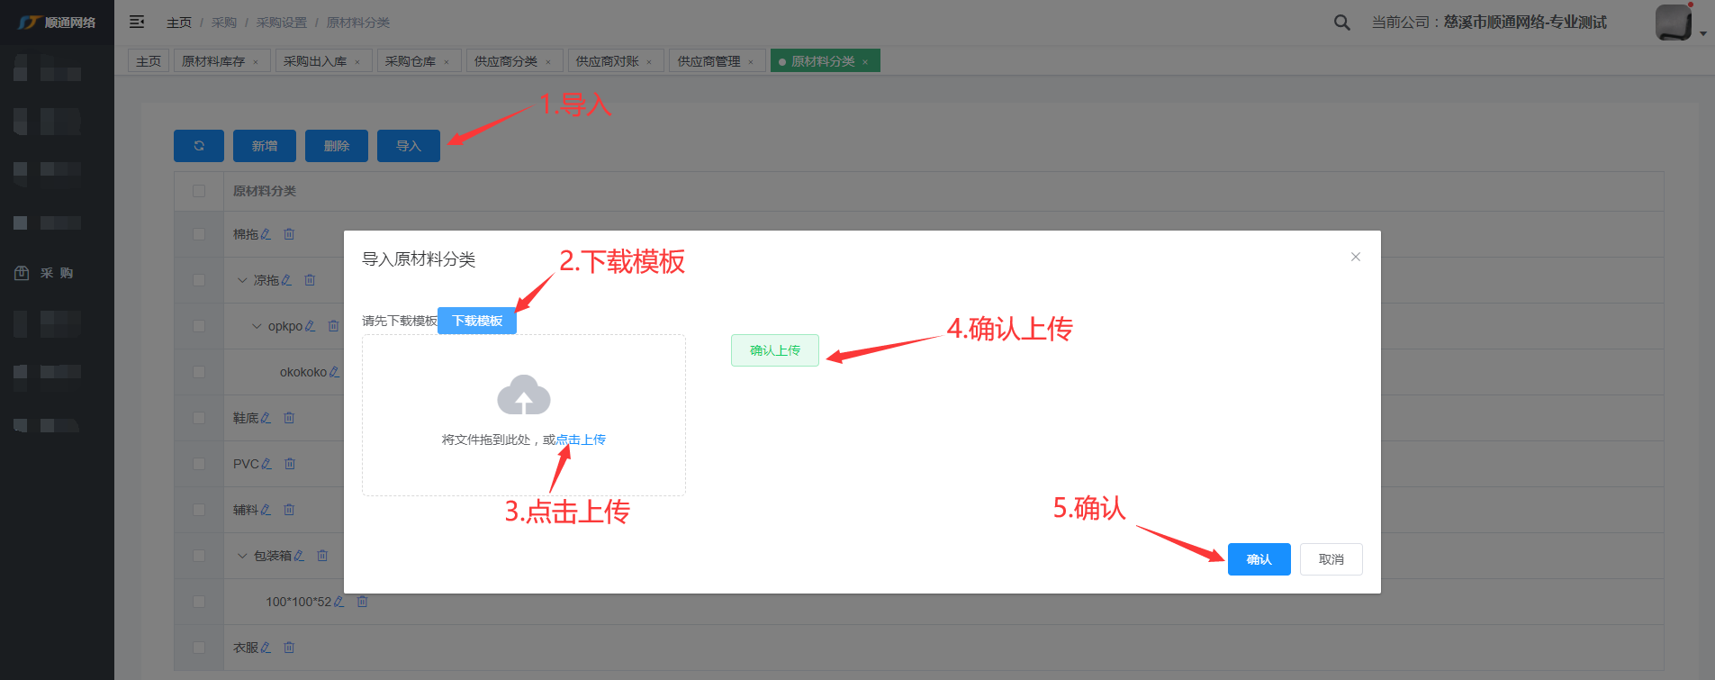Viewport: 1715px width, 680px height.
Task: Collapse the 凉拖 tree node
Action: pos(242,280)
